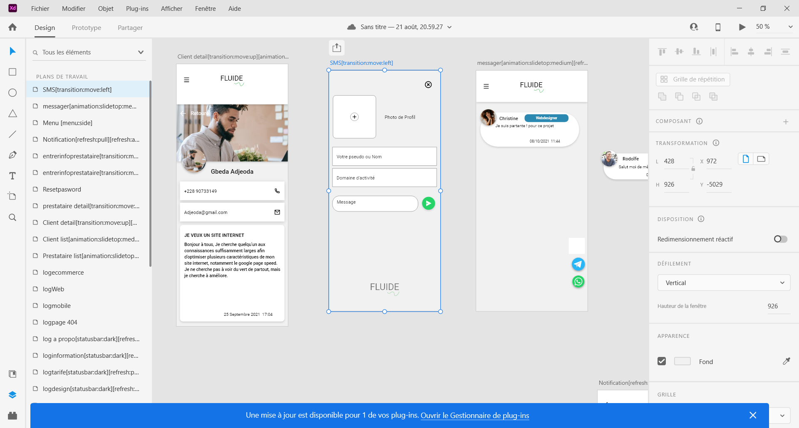Switch to the Partager tab

coord(130,27)
